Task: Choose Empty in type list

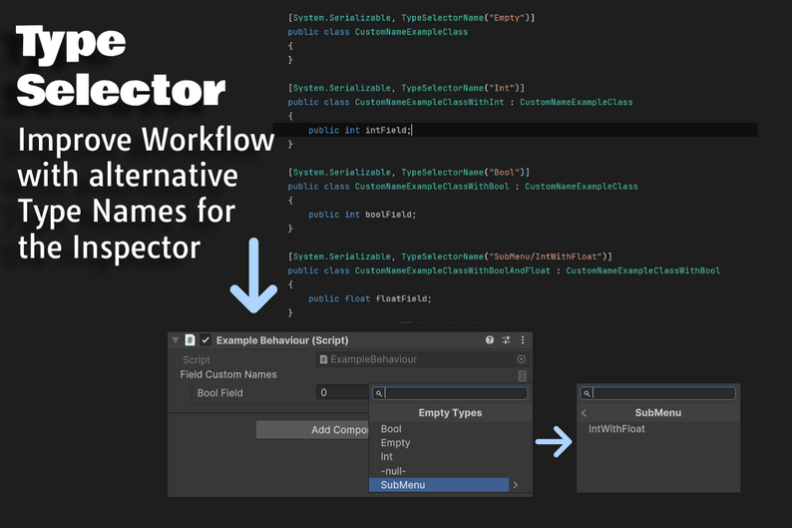Action: click(450, 443)
